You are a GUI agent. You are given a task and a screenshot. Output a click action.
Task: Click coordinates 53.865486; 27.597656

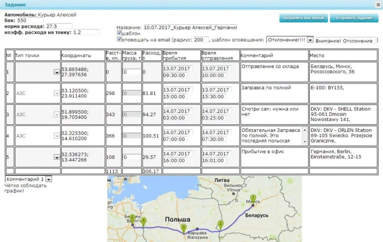pos(75,72)
